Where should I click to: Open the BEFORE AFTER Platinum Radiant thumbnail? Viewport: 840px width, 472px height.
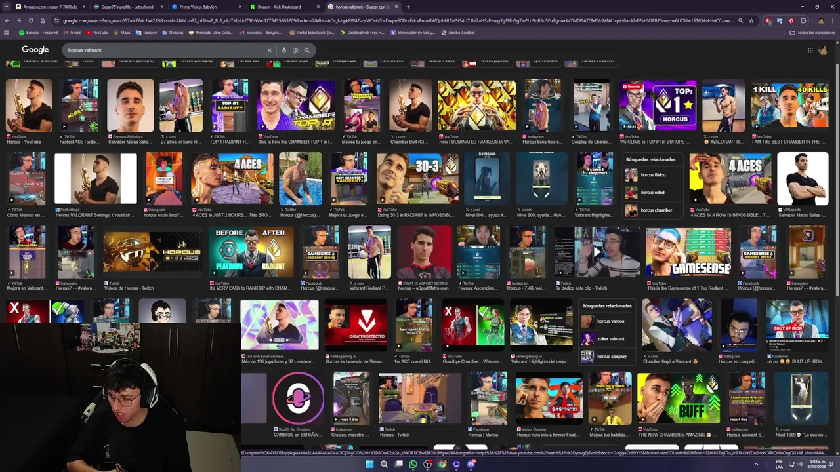[x=251, y=252]
